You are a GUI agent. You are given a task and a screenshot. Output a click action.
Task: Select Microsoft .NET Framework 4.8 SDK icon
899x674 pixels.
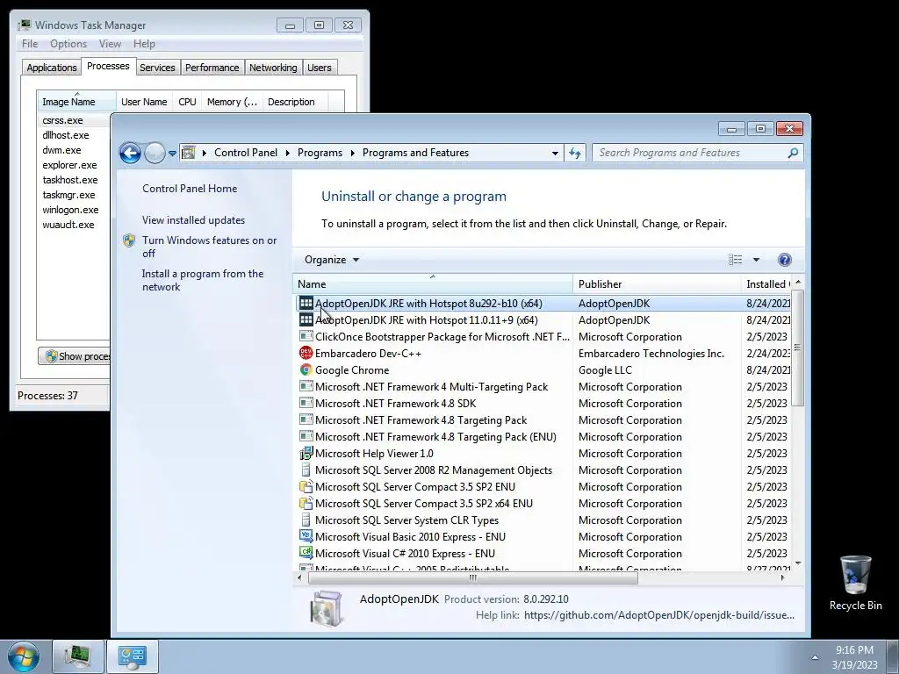tap(306, 403)
